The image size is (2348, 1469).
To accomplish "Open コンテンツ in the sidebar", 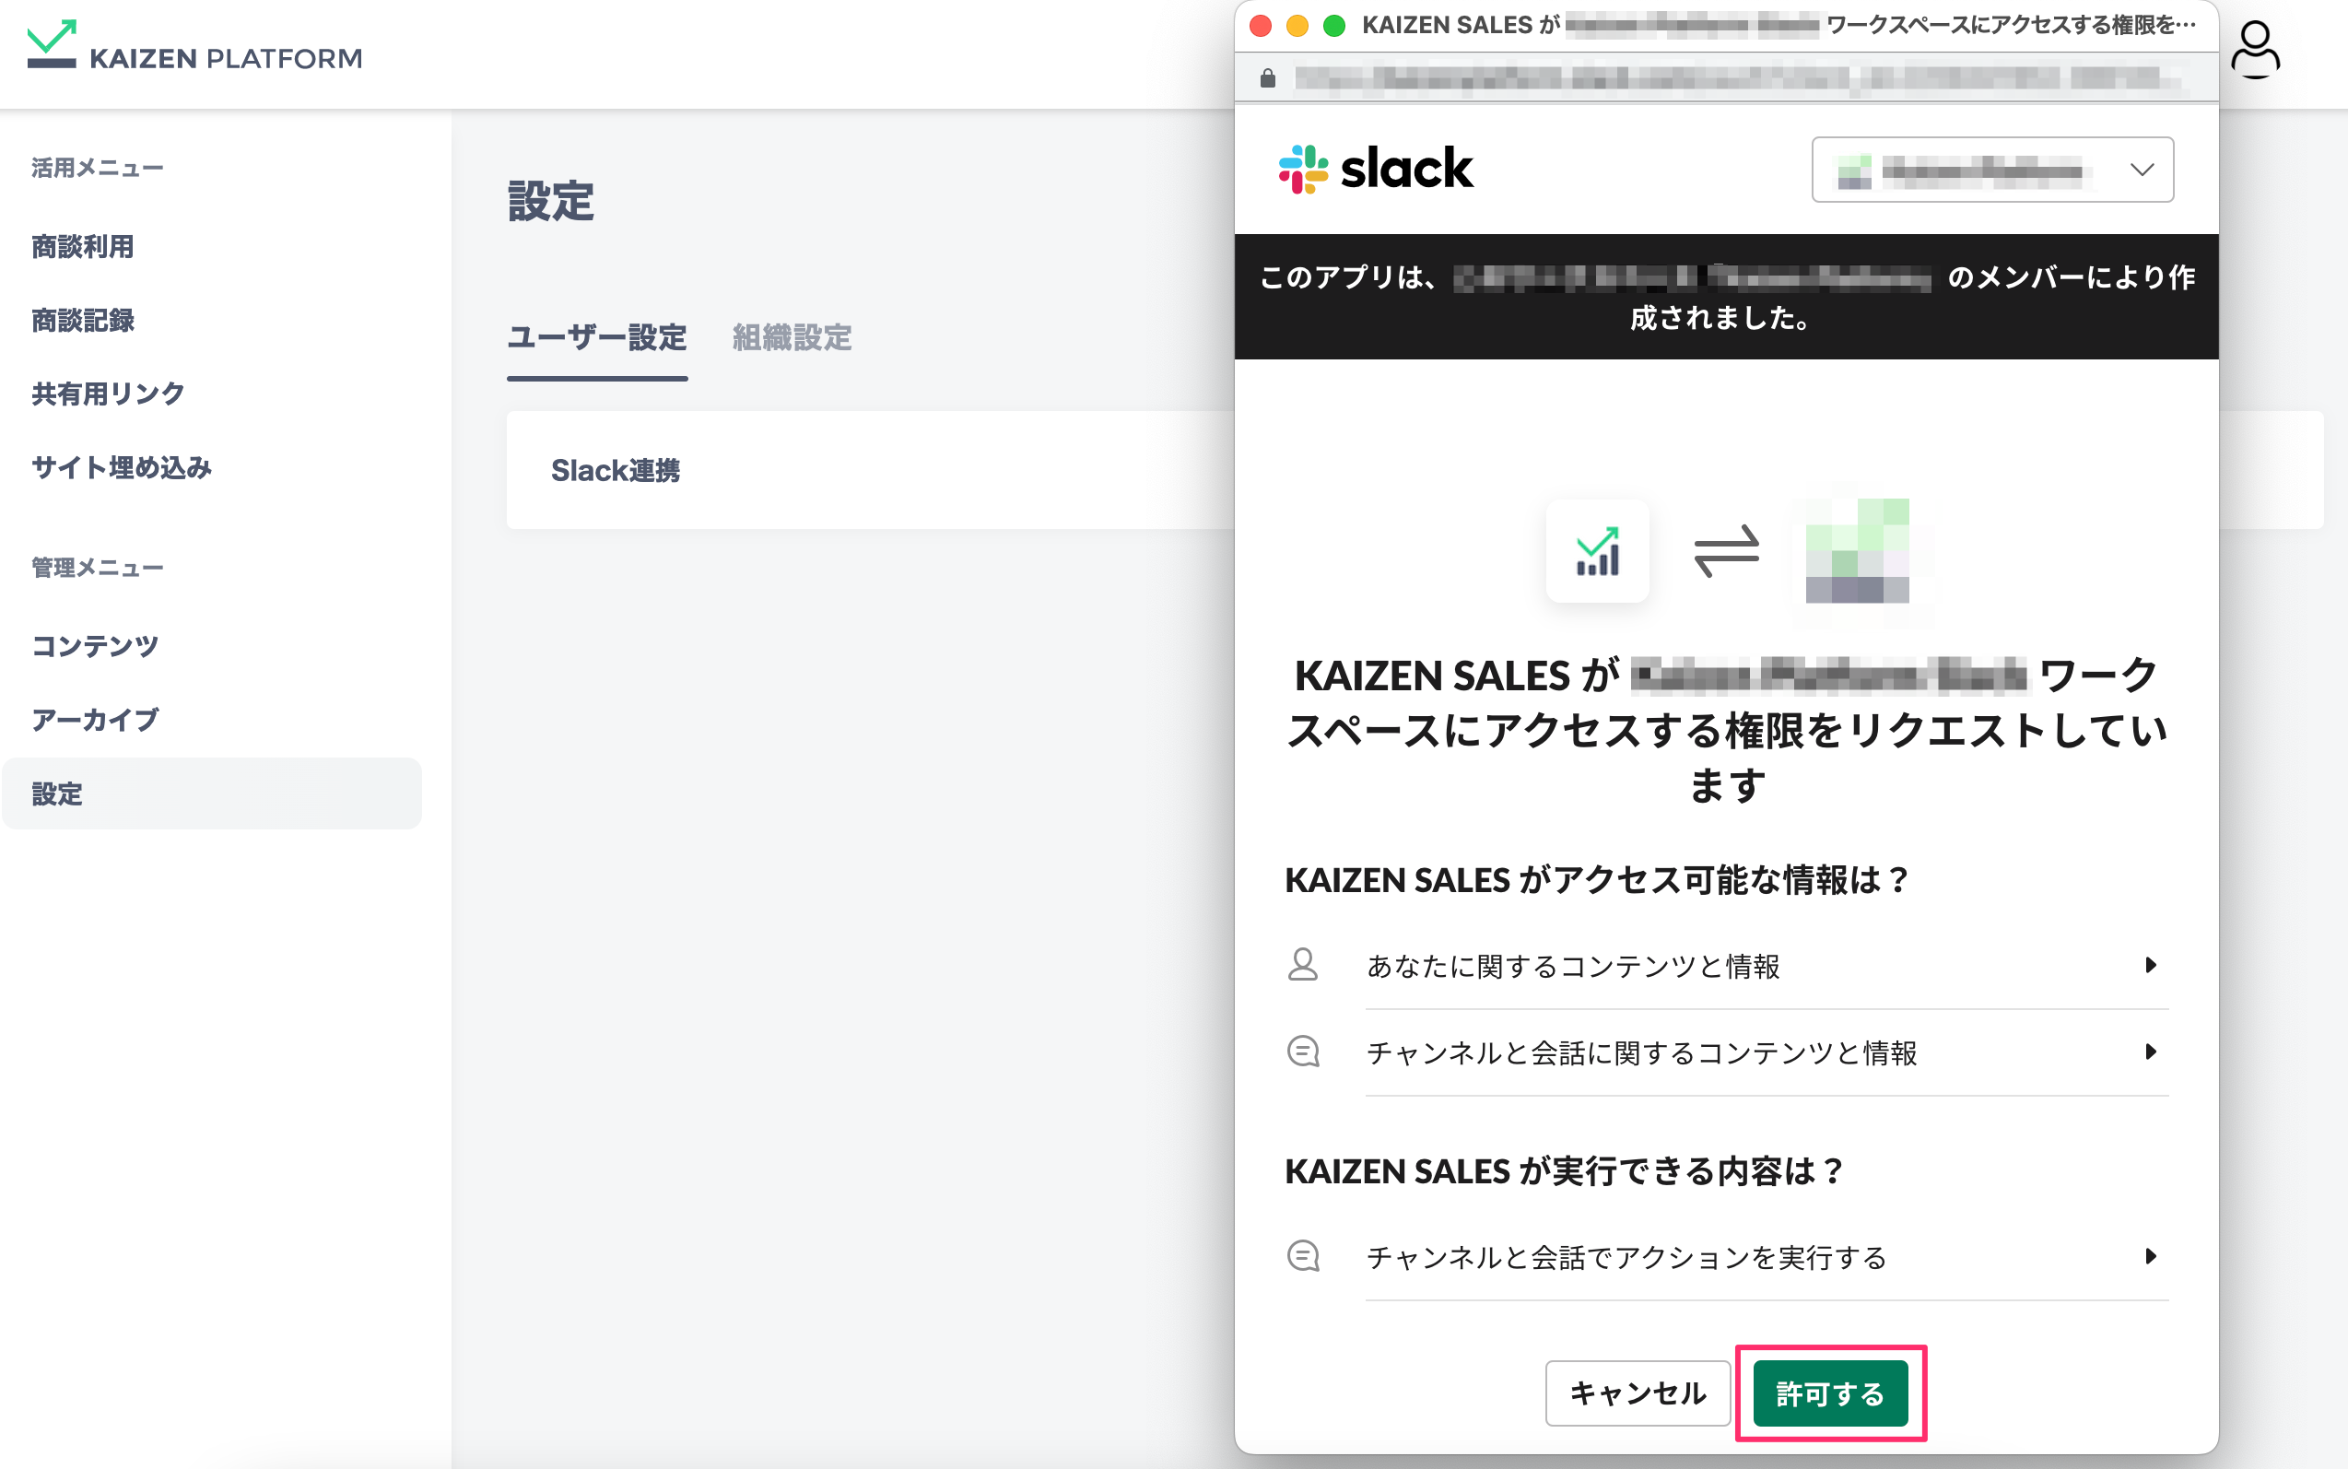I will click(x=95, y=646).
